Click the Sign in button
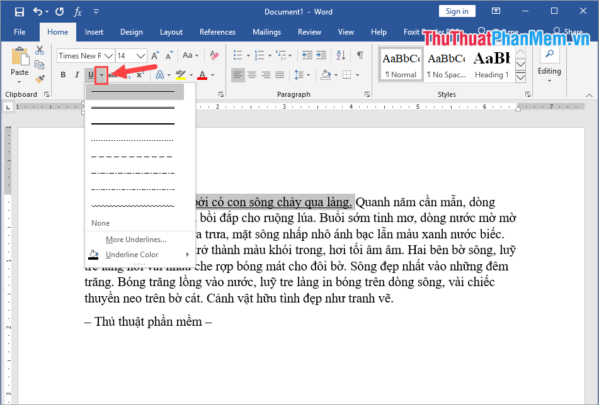This screenshot has width=599, height=405. (457, 11)
